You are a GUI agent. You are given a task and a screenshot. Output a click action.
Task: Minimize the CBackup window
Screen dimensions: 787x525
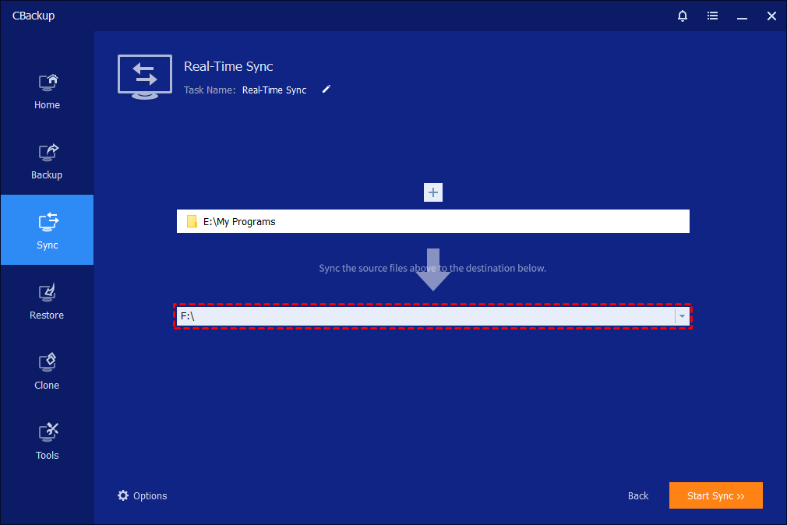click(x=742, y=16)
